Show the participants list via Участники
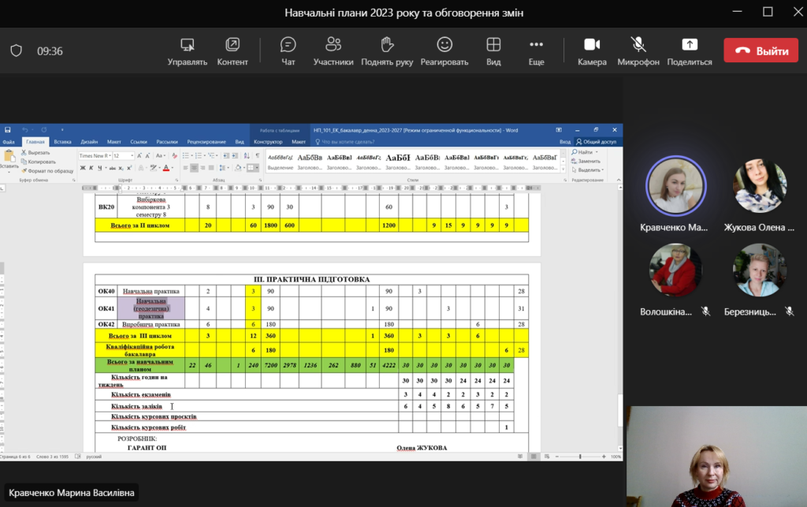 (333, 51)
